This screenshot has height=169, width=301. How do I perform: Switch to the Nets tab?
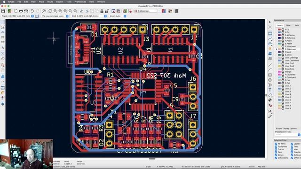pyautogui.click(x=297, y=25)
